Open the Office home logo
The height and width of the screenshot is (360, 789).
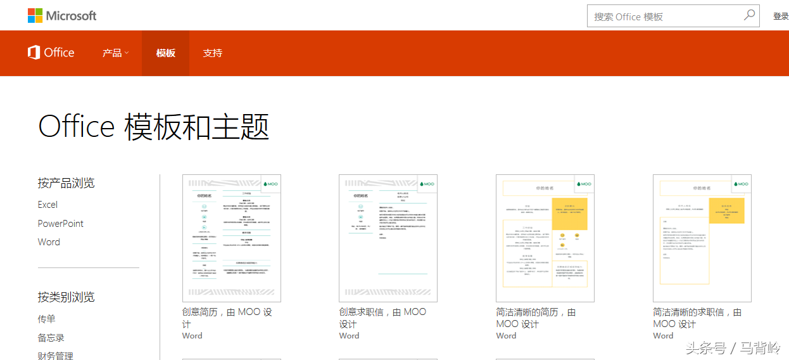[x=51, y=53]
